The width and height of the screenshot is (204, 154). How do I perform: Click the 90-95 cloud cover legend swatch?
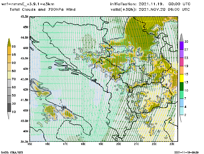[9, 59]
